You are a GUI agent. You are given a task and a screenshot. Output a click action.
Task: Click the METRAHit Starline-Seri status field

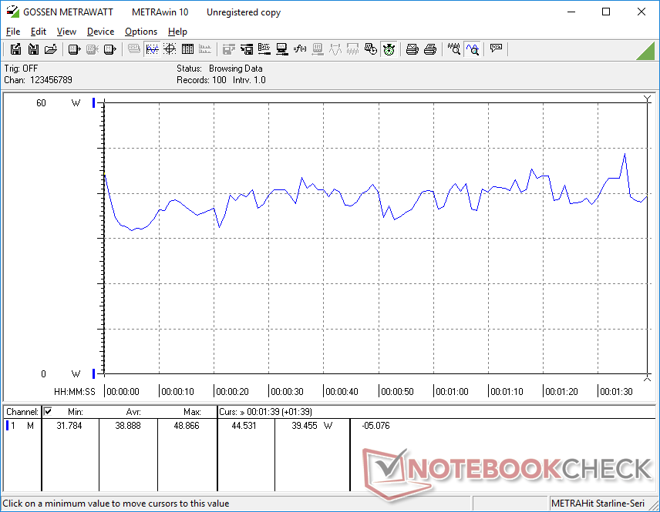[x=598, y=504]
